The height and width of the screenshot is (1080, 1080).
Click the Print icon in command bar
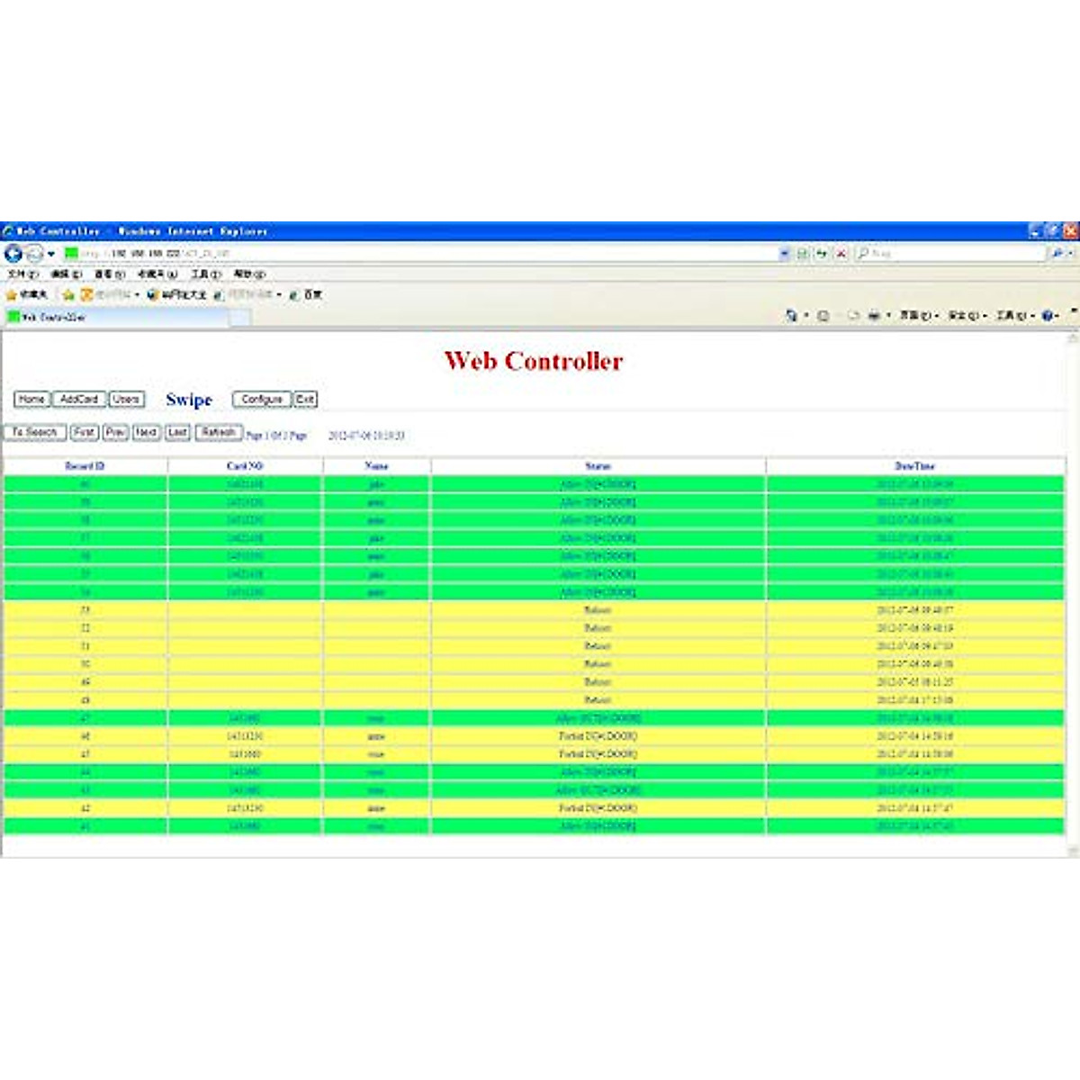point(873,316)
